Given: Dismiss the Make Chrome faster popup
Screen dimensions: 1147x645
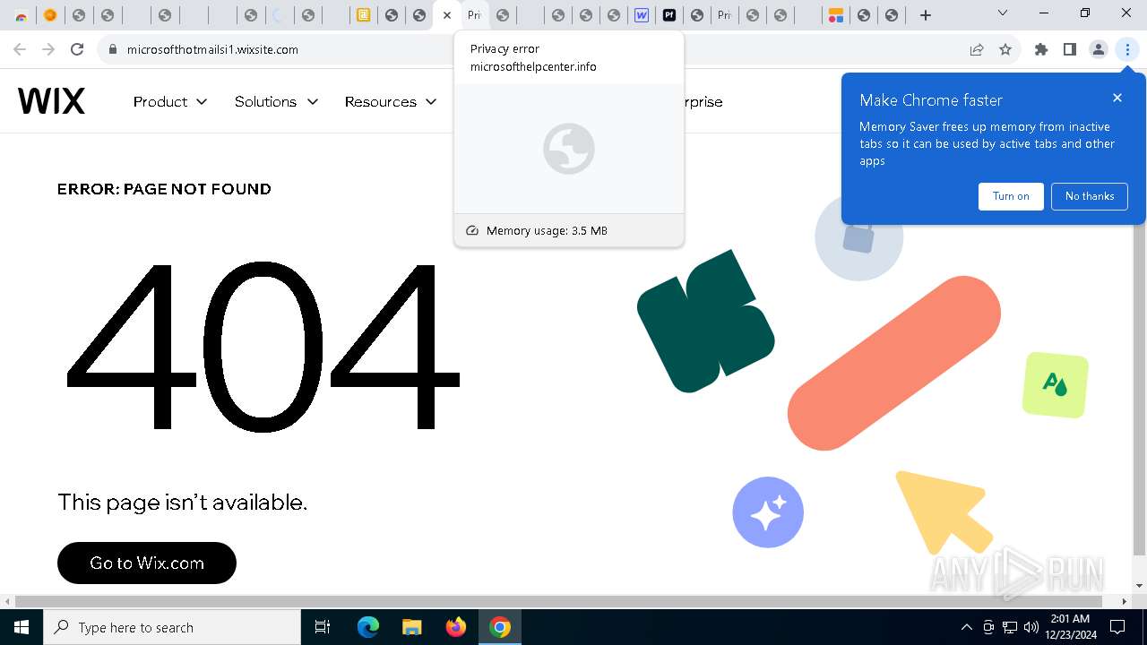Looking at the screenshot, I should pos(1117,98).
